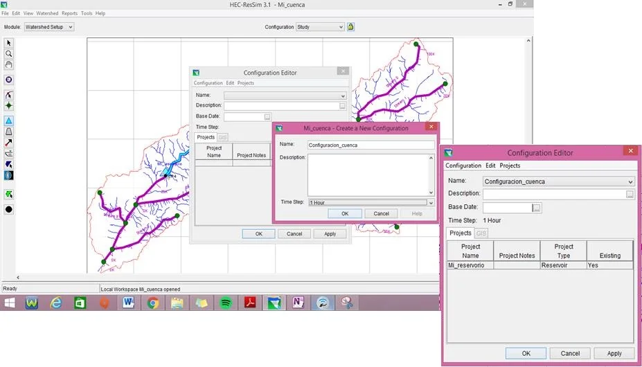
Task: Select the blue polygon with cursor tool
Action: point(8,164)
